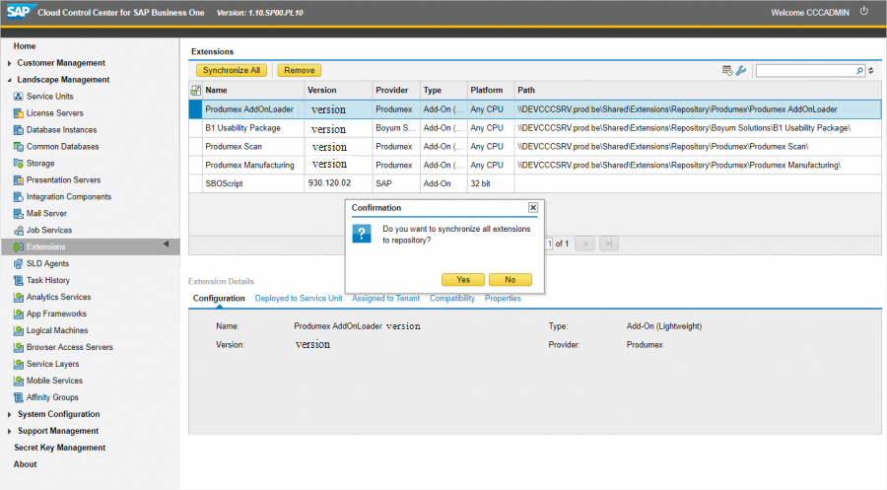This screenshot has height=490, width=887.
Task: Open the Task History sidebar item
Action: 47,280
